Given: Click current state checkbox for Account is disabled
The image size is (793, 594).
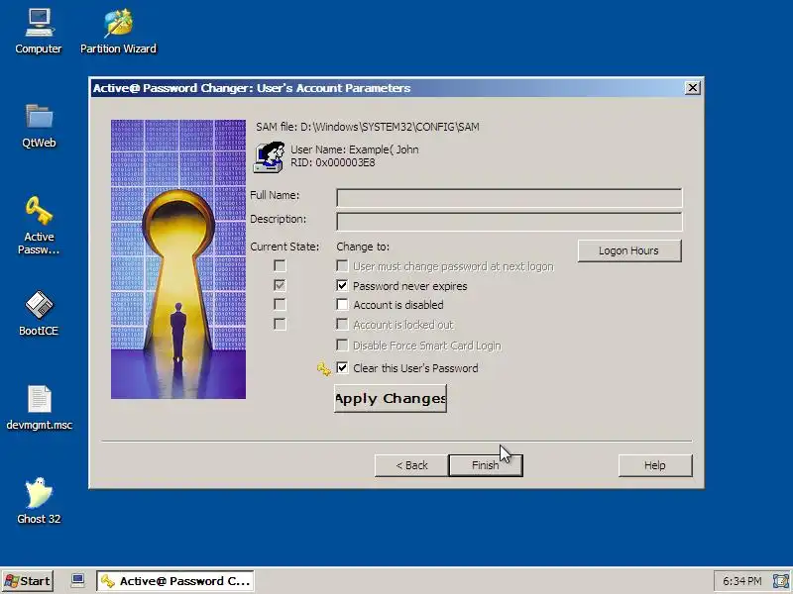Looking at the screenshot, I should [x=280, y=305].
